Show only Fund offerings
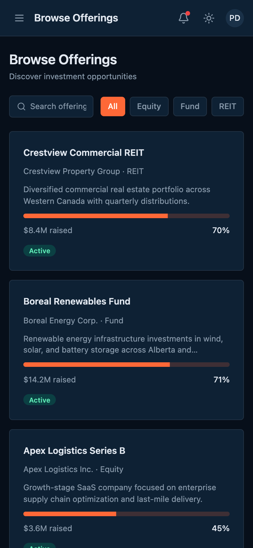 click(x=190, y=106)
